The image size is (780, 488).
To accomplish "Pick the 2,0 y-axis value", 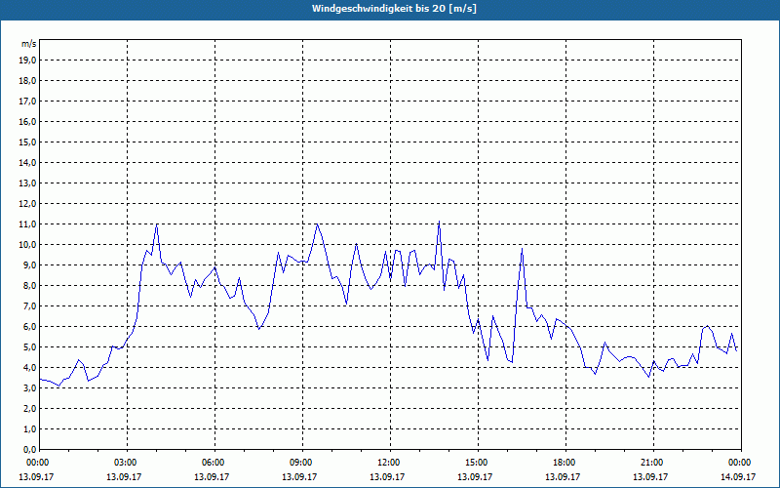I will click(x=29, y=409).
